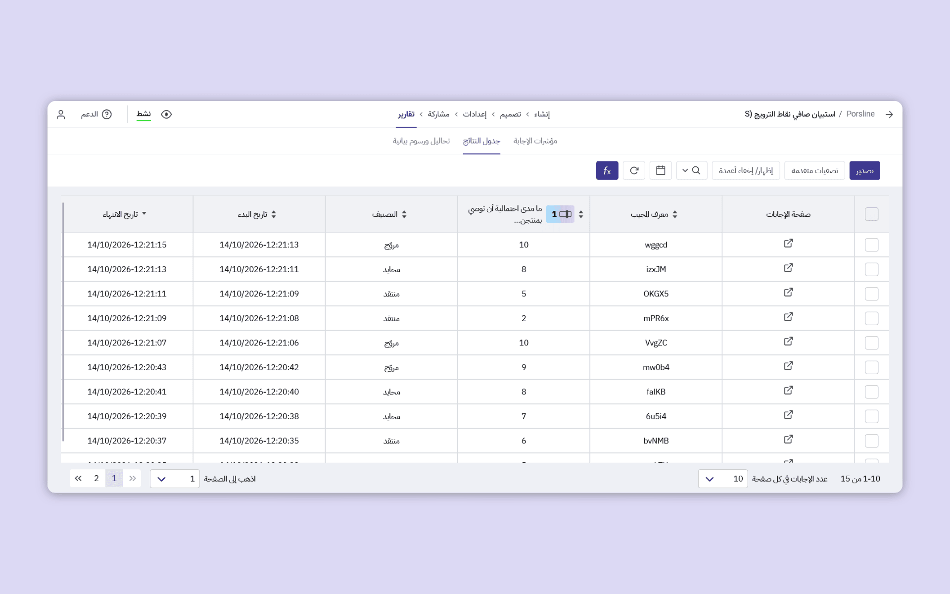Open the الدعم help icon

[x=106, y=114]
